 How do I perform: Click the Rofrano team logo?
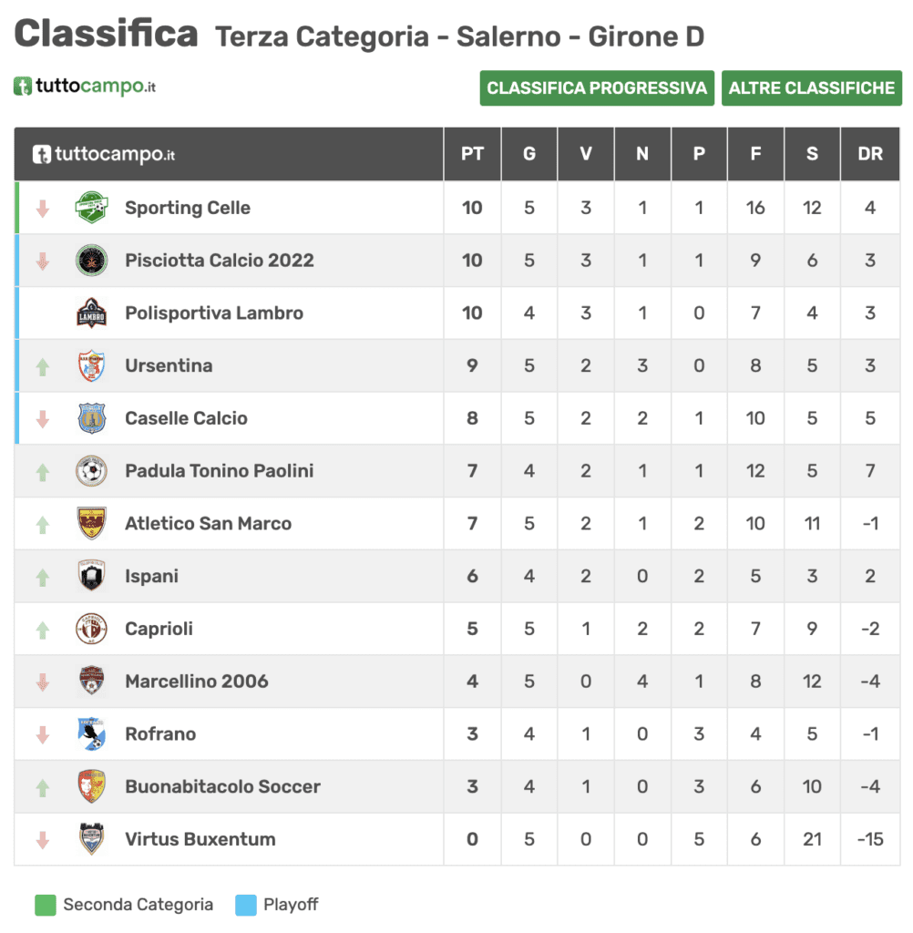tap(92, 733)
